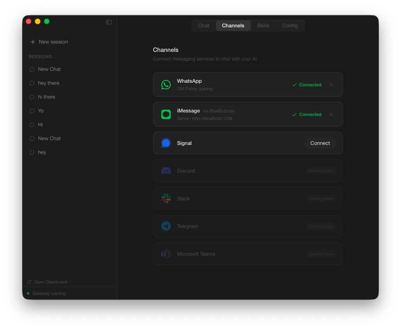Click the Gateway running status indicator

coord(28,293)
